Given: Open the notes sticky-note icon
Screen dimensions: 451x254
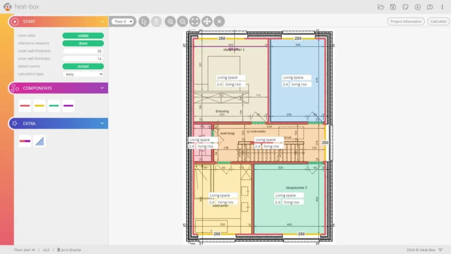Looking at the screenshot, I should (405, 7).
